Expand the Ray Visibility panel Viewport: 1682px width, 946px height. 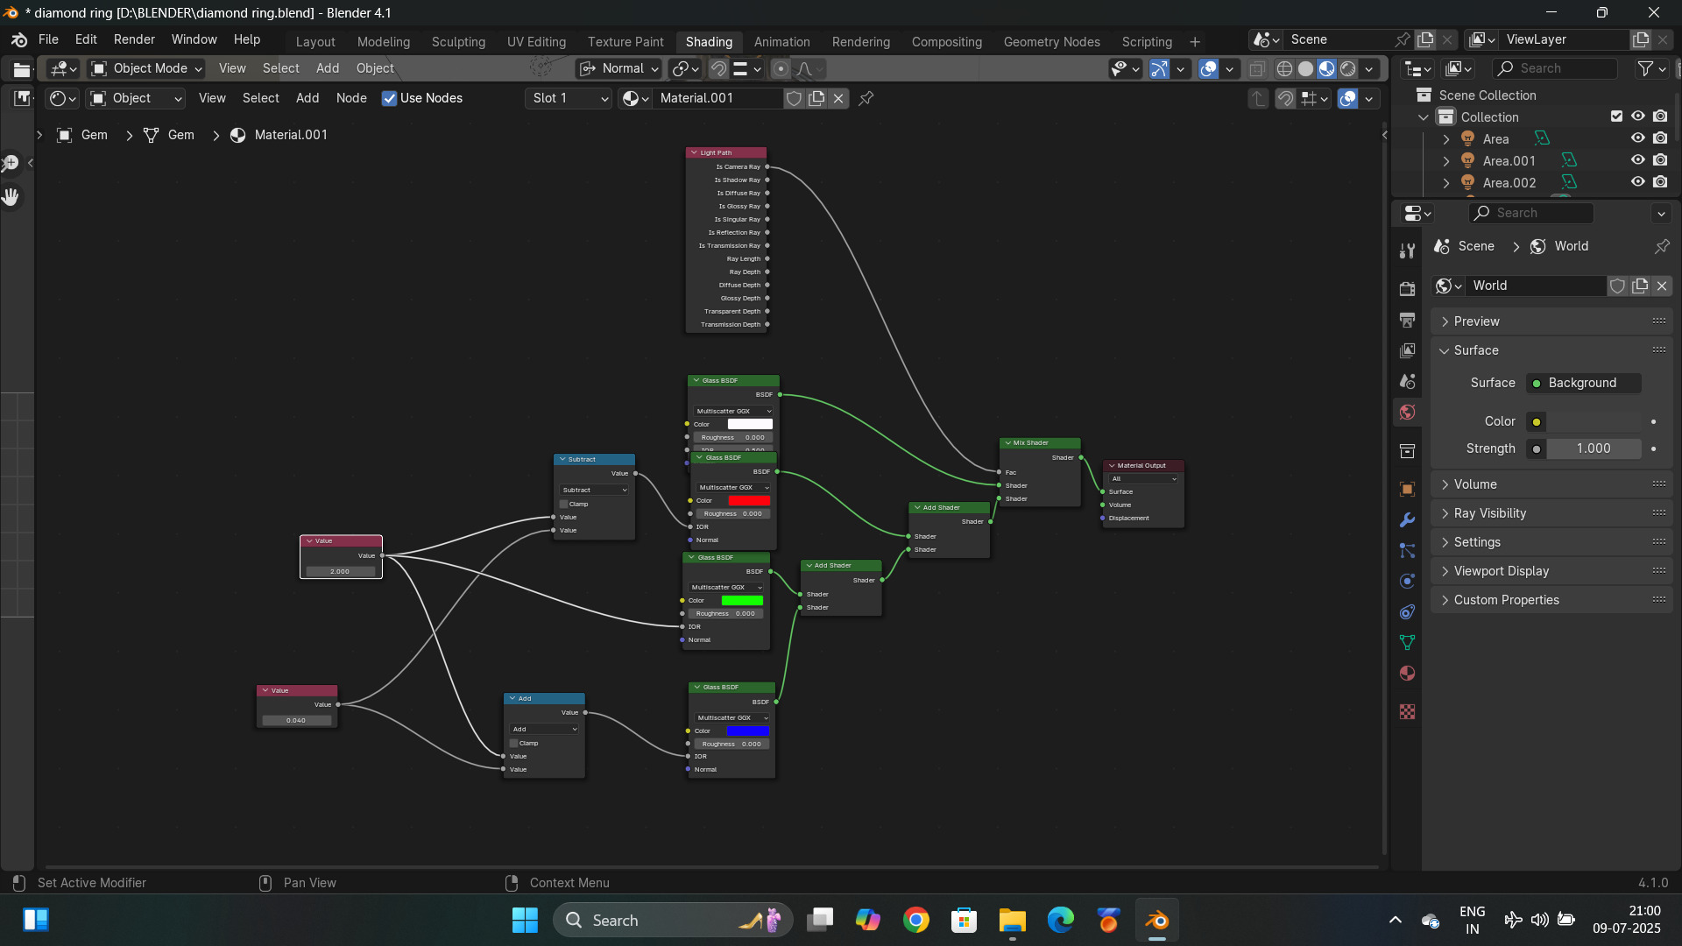tap(1489, 513)
